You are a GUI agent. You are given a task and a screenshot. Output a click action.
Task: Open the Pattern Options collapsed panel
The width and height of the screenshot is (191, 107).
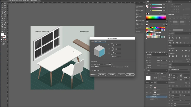[140, 11]
